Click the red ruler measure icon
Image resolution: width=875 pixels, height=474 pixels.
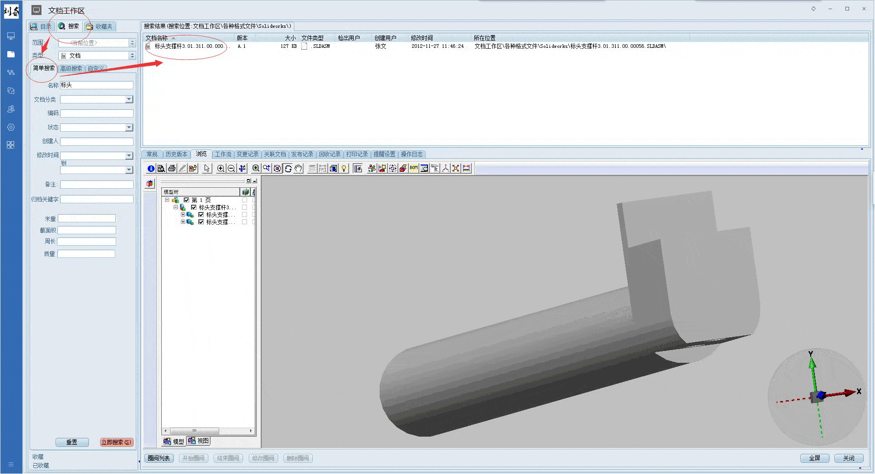(466, 168)
